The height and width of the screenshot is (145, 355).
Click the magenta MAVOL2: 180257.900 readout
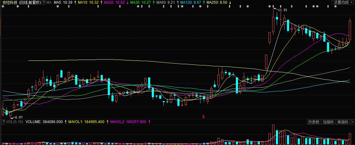point(128,122)
